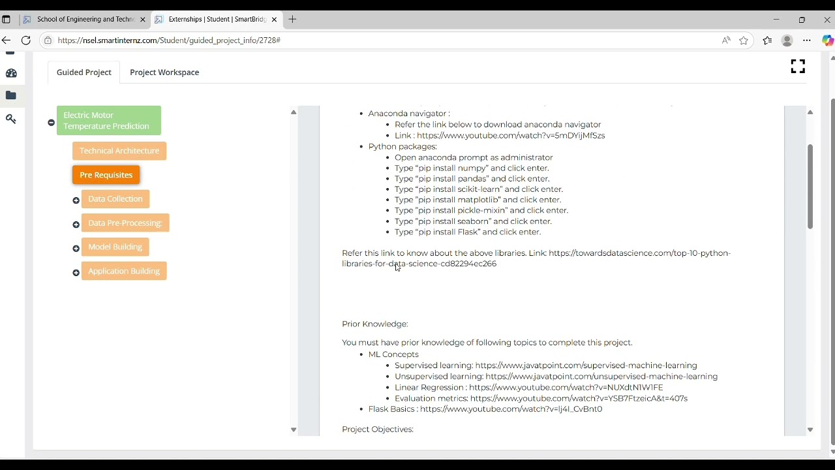This screenshot has height=470, width=835.
Task: Open the Model Building item
Action: click(115, 247)
